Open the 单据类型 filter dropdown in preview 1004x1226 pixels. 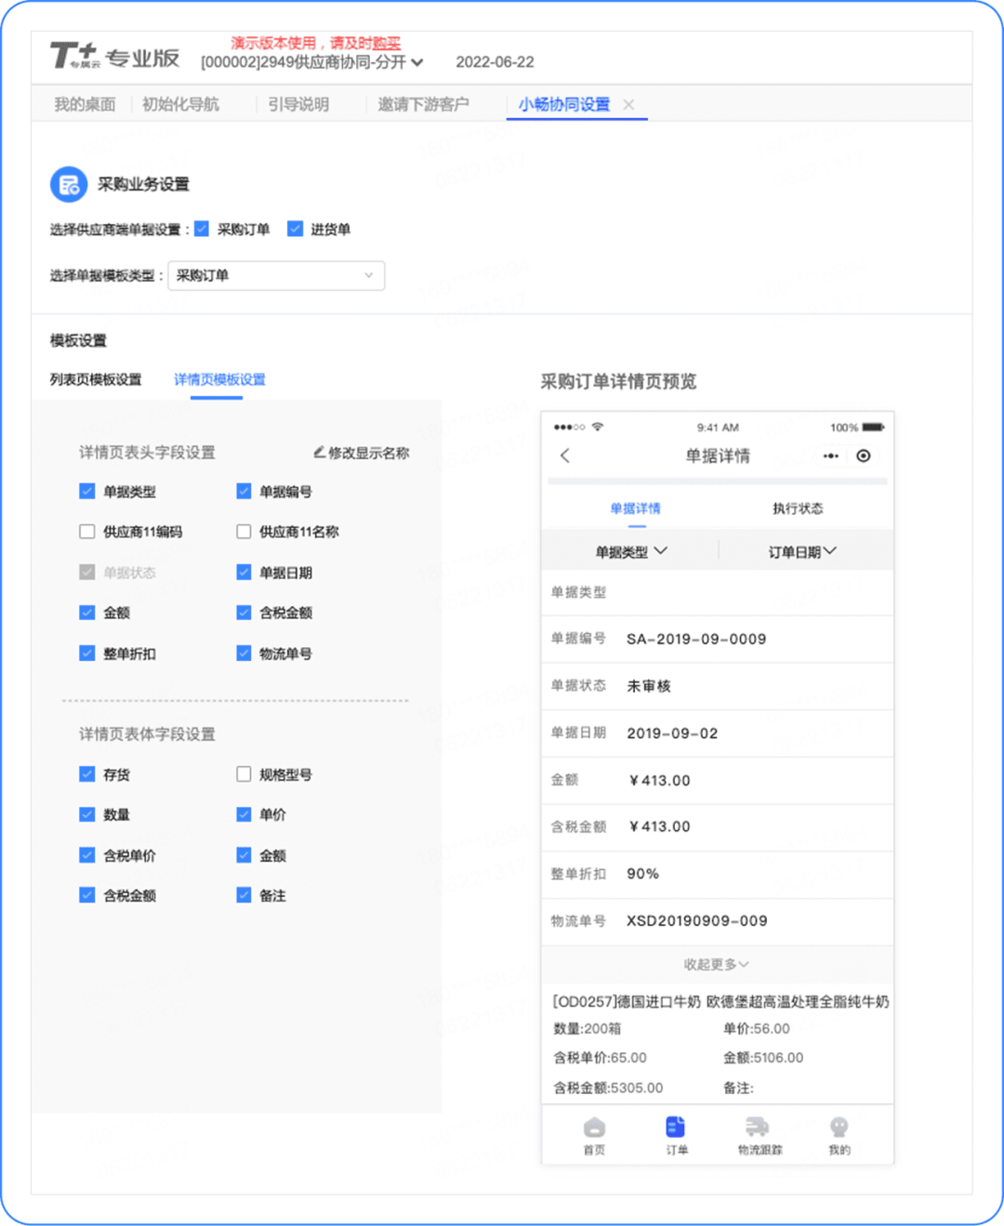(631, 551)
